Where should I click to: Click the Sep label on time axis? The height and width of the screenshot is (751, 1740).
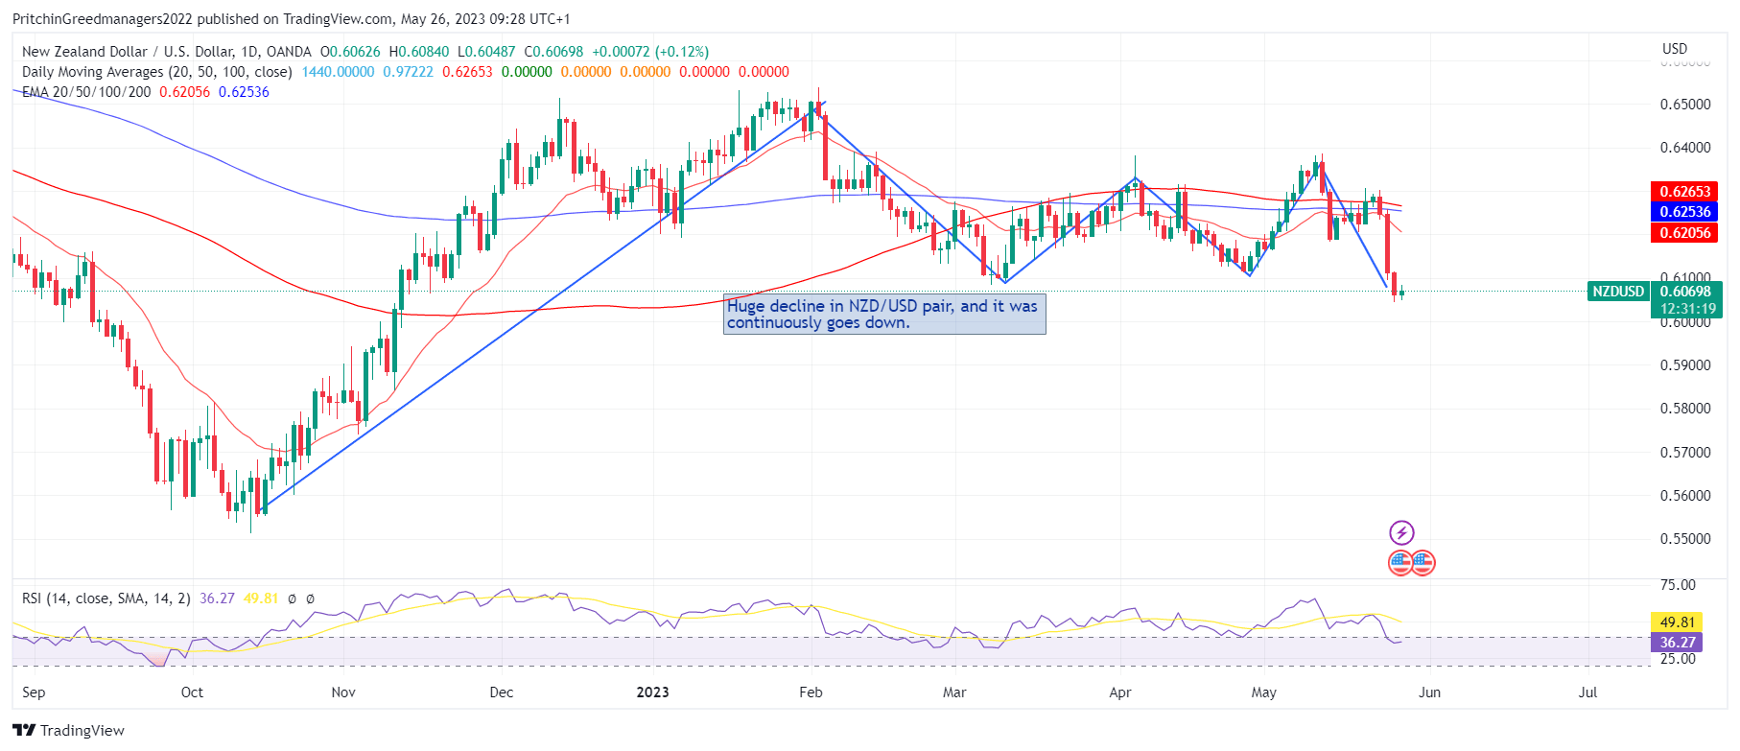(x=34, y=692)
